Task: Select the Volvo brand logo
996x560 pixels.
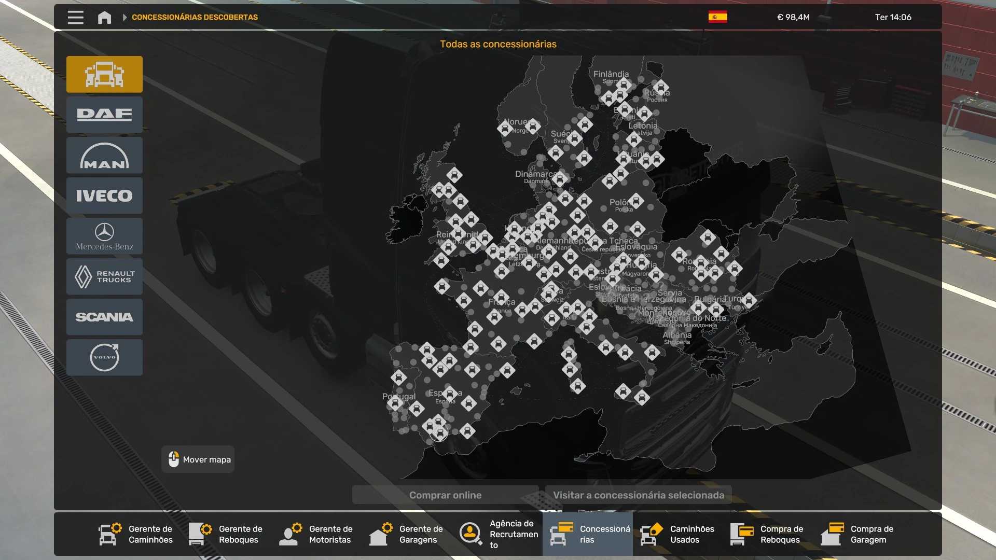Action: (x=104, y=357)
